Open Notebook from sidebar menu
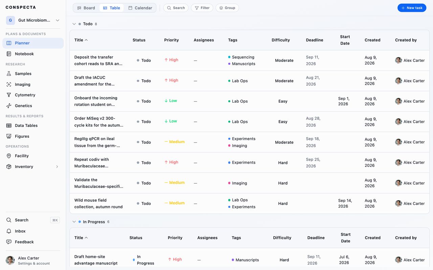 click(33, 54)
